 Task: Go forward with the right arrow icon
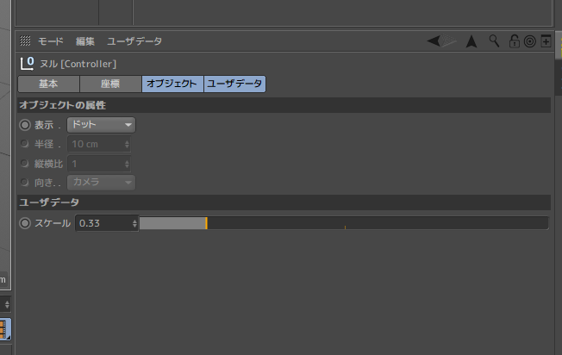click(449, 40)
